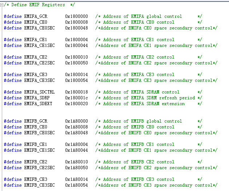Place cursor on address 0x1A80050

click(76, 168)
